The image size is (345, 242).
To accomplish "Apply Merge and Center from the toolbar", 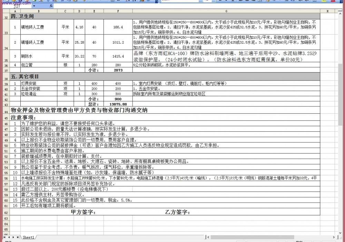I will pos(260,1).
